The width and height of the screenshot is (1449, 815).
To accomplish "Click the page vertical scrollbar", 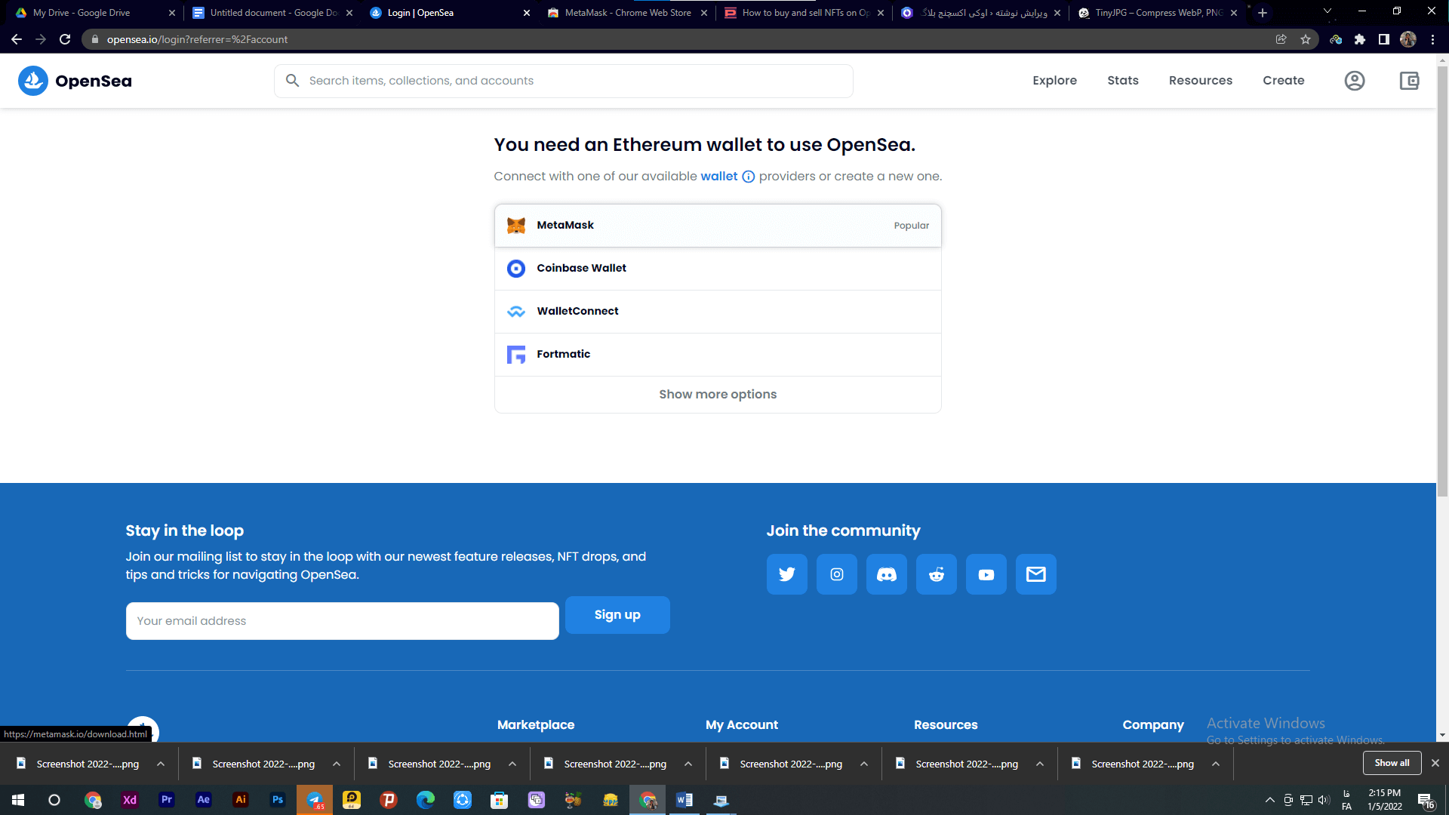I will 1442,283.
